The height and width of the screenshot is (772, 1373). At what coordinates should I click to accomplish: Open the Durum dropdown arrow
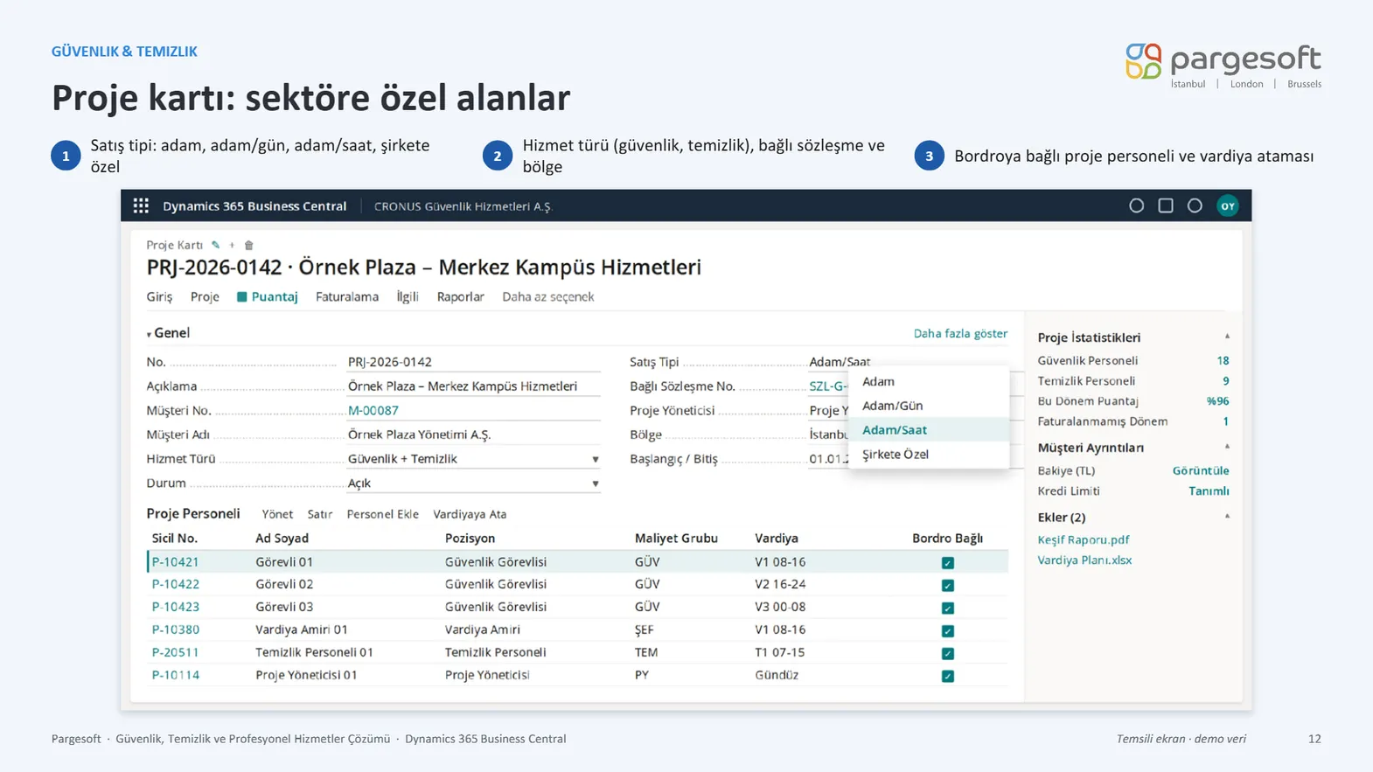[x=595, y=483]
